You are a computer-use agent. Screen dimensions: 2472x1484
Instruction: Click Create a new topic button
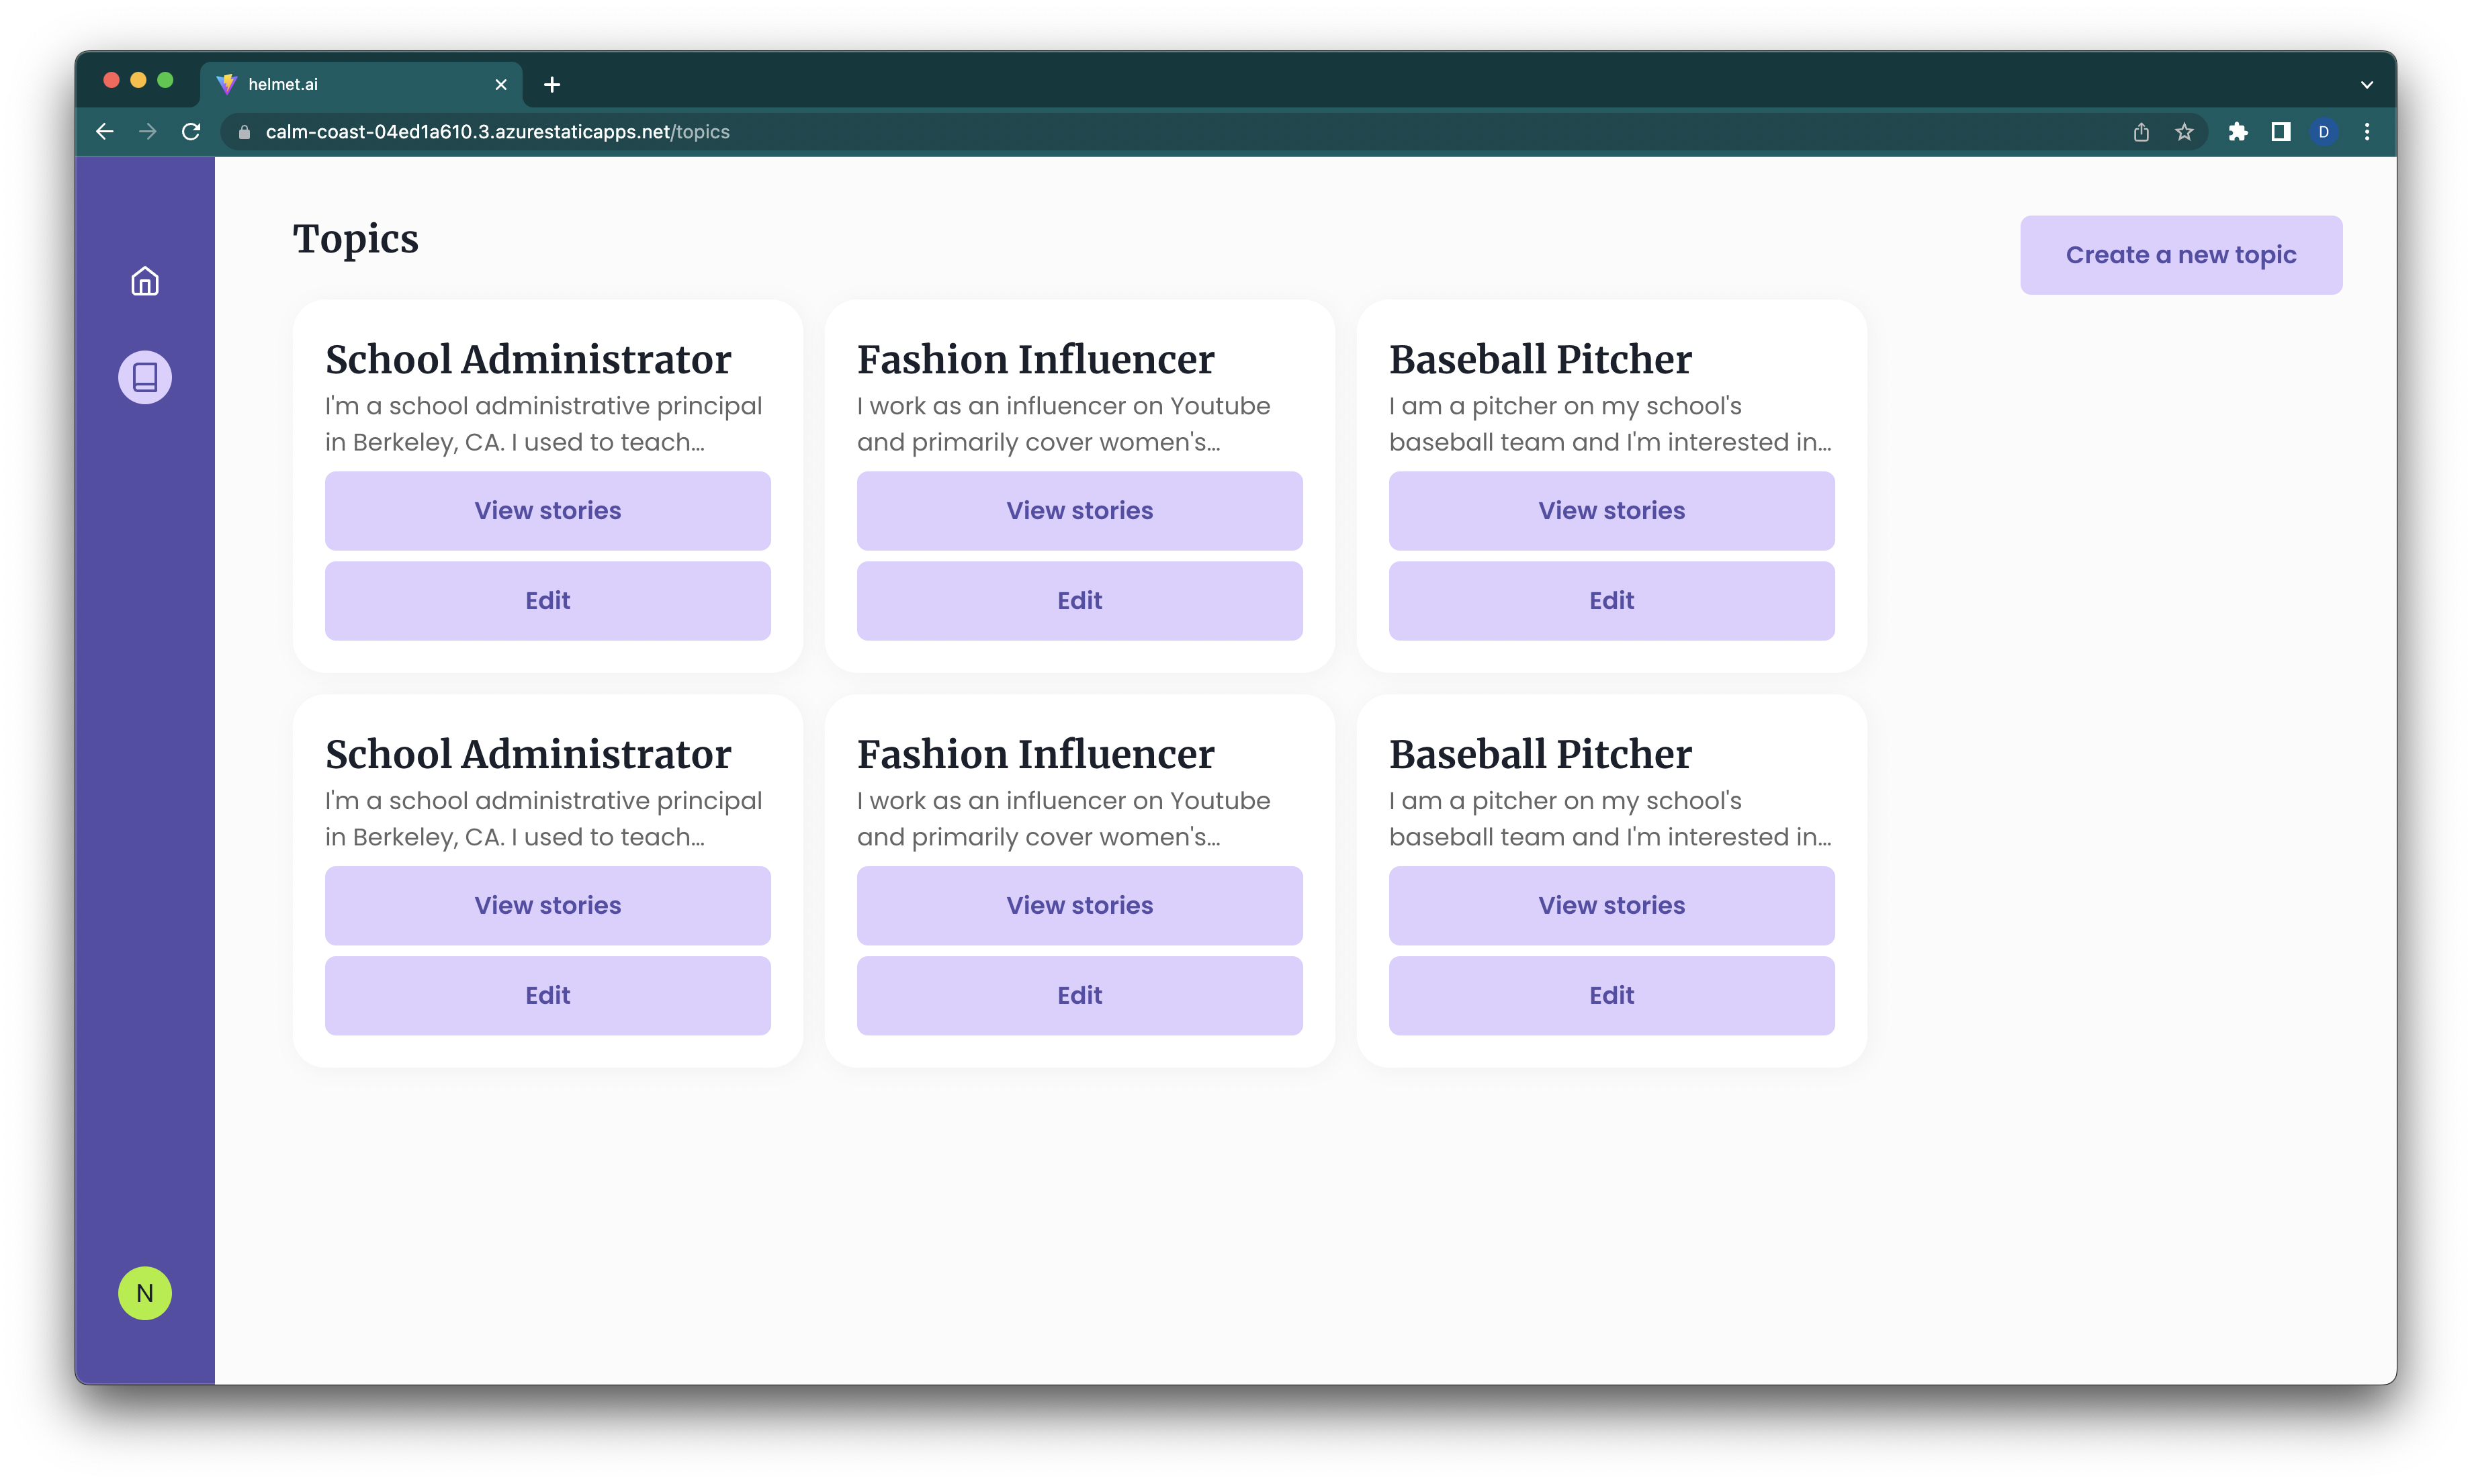point(2181,255)
